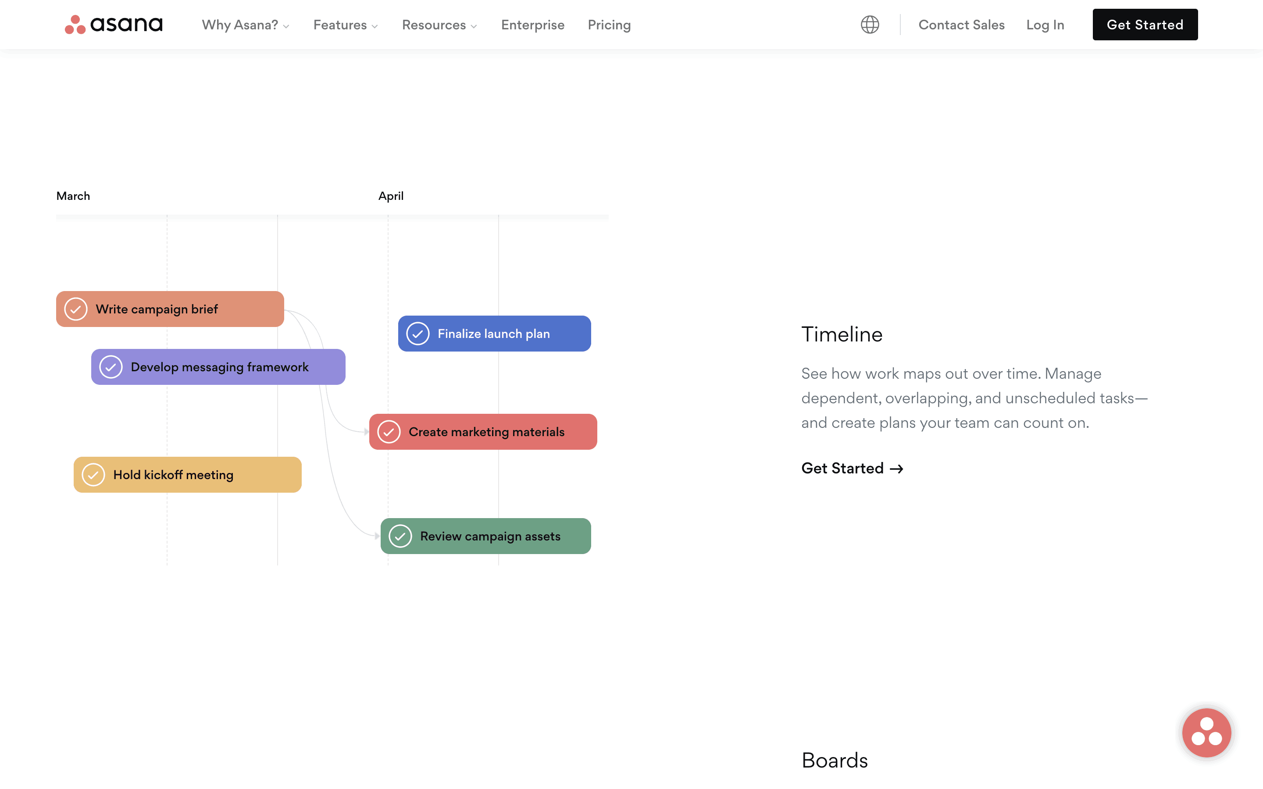
Task: Click the Asana logo in the header
Action: click(113, 25)
